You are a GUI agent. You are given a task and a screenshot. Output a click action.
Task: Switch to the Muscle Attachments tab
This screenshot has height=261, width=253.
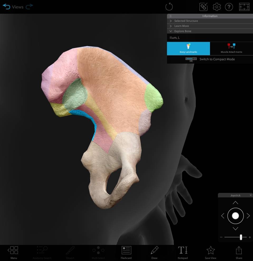231,49
